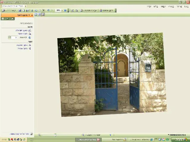Open the Help menu (עזרה)
190x142 pixels.
(149, 6)
